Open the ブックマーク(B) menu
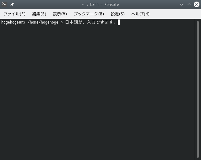Screen dimensions: 201x160 [x=89, y=14]
